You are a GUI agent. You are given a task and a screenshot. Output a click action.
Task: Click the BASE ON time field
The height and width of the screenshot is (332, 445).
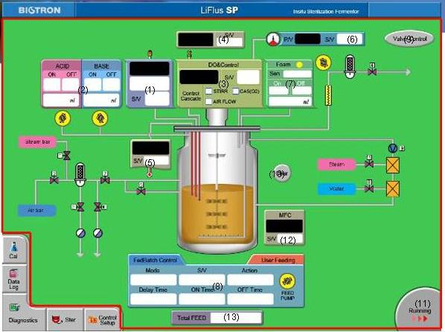tap(92, 84)
